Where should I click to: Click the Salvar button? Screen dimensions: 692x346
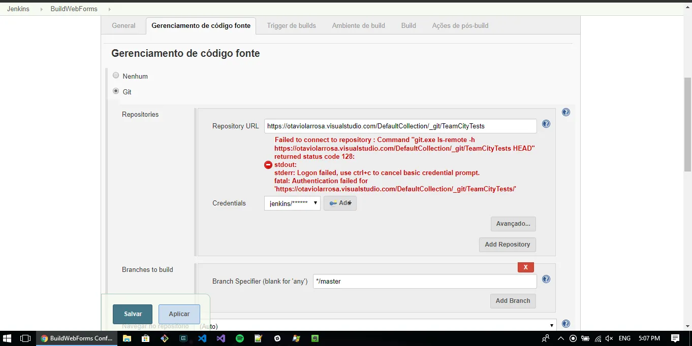133,314
